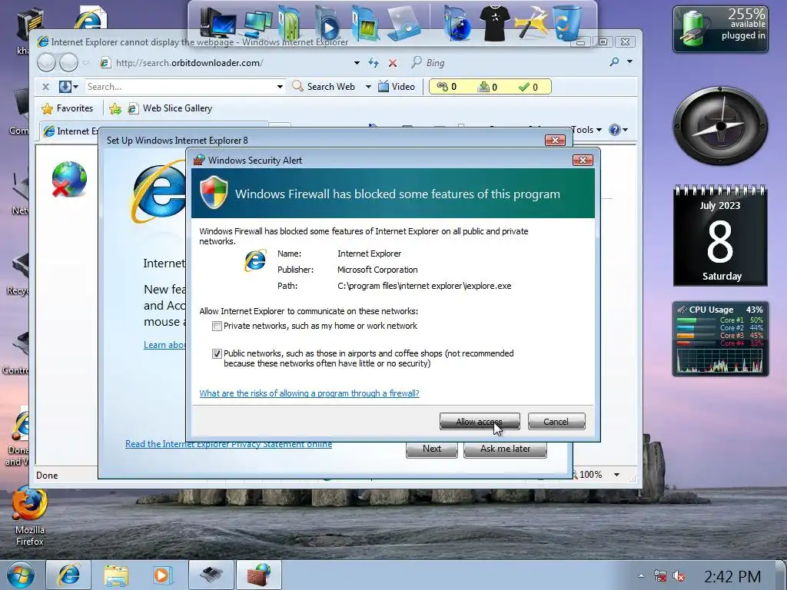Image resolution: width=787 pixels, height=590 pixels.
Task: Show hidden tray icons arrow
Action: pos(641,576)
